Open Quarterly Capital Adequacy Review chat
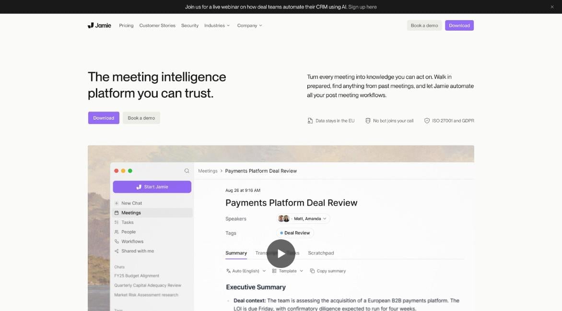Viewport: 562px width, 311px height. click(x=148, y=285)
